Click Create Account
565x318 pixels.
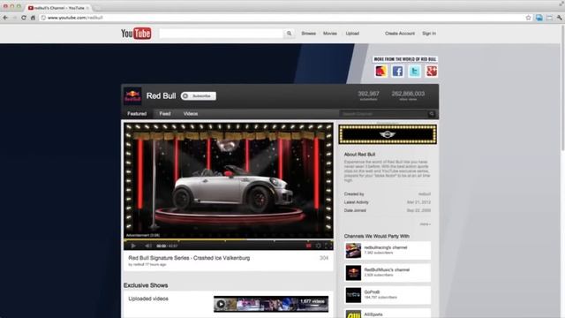400,34
